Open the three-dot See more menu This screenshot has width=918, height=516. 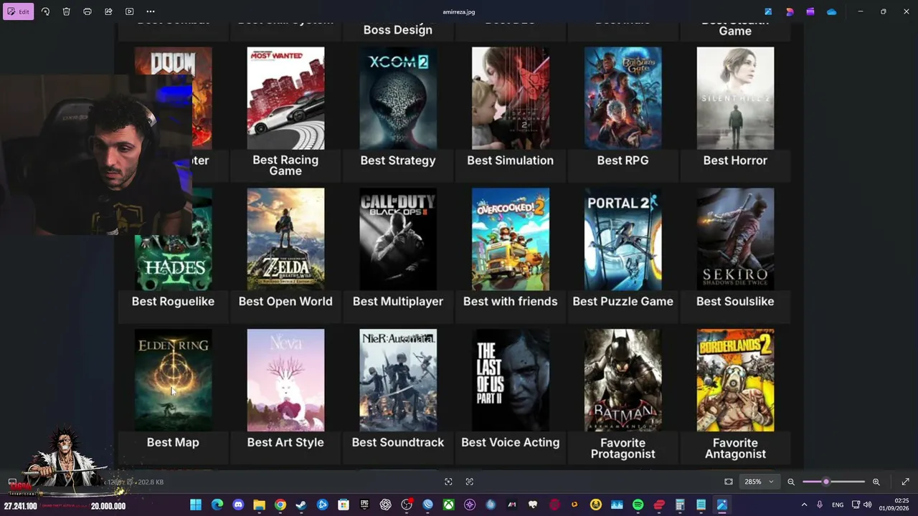click(x=151, y=11)
